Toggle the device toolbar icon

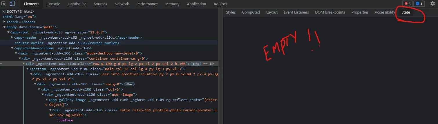coord(12,4)
